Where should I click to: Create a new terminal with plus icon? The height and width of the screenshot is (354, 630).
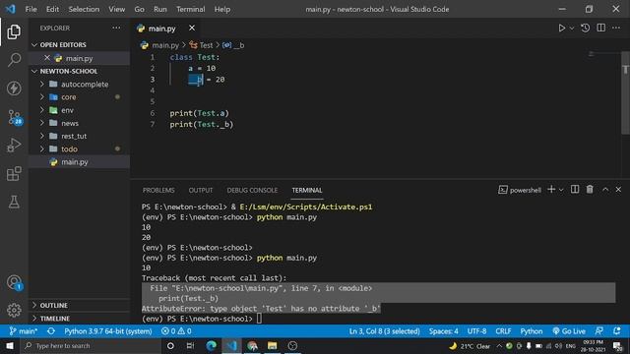click(551, 190)
